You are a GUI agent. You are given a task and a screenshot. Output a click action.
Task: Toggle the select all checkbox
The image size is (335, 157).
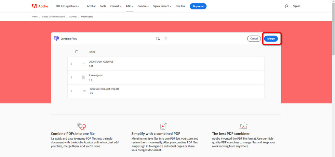77,52
